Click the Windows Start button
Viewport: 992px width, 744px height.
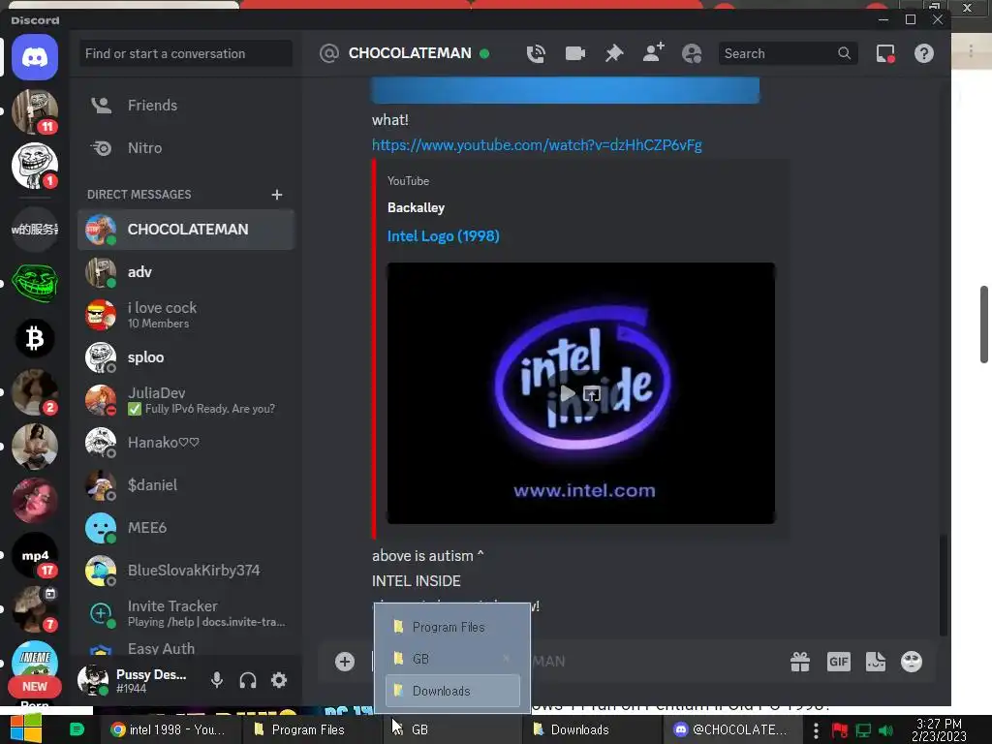click(x=25, y=729)
